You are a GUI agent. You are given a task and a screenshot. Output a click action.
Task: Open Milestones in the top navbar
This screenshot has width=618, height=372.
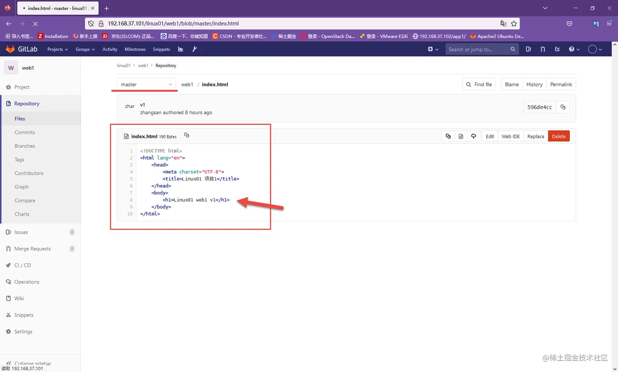pos(135,49)
